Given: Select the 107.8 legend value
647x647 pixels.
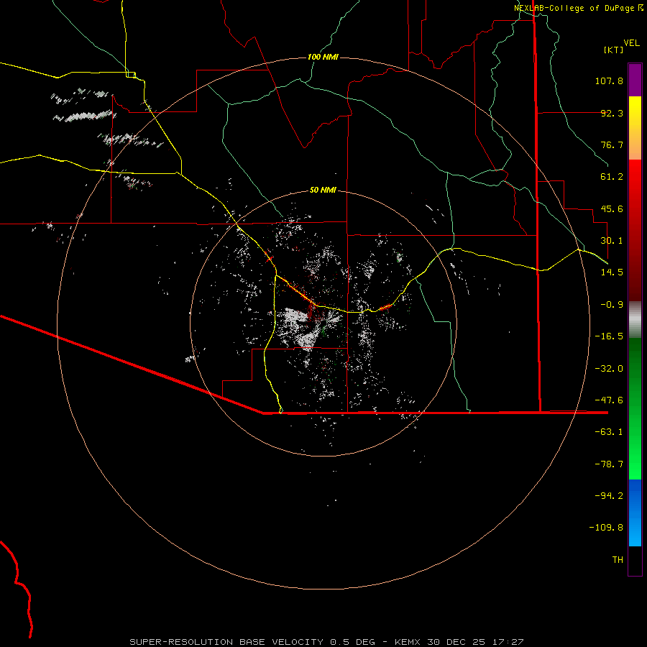Looking at the screenshot, I should [609, 81].
